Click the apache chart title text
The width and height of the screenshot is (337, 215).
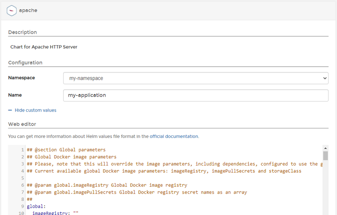pos(28,11)
